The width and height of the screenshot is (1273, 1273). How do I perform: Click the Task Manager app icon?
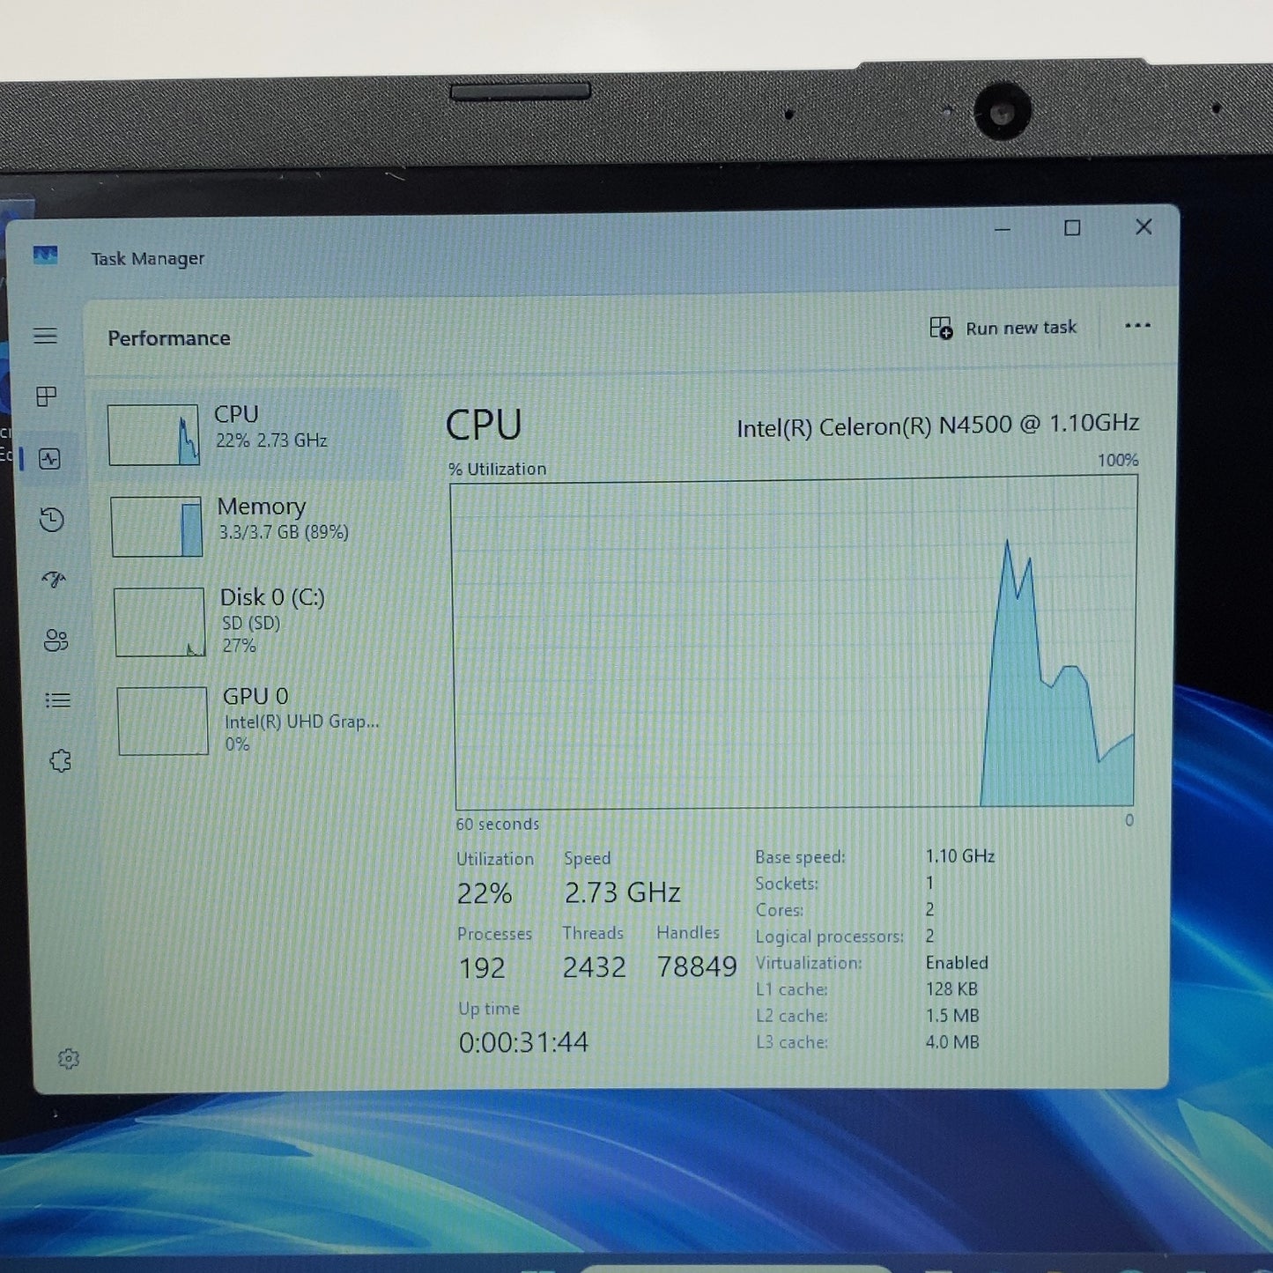[45, 255]
